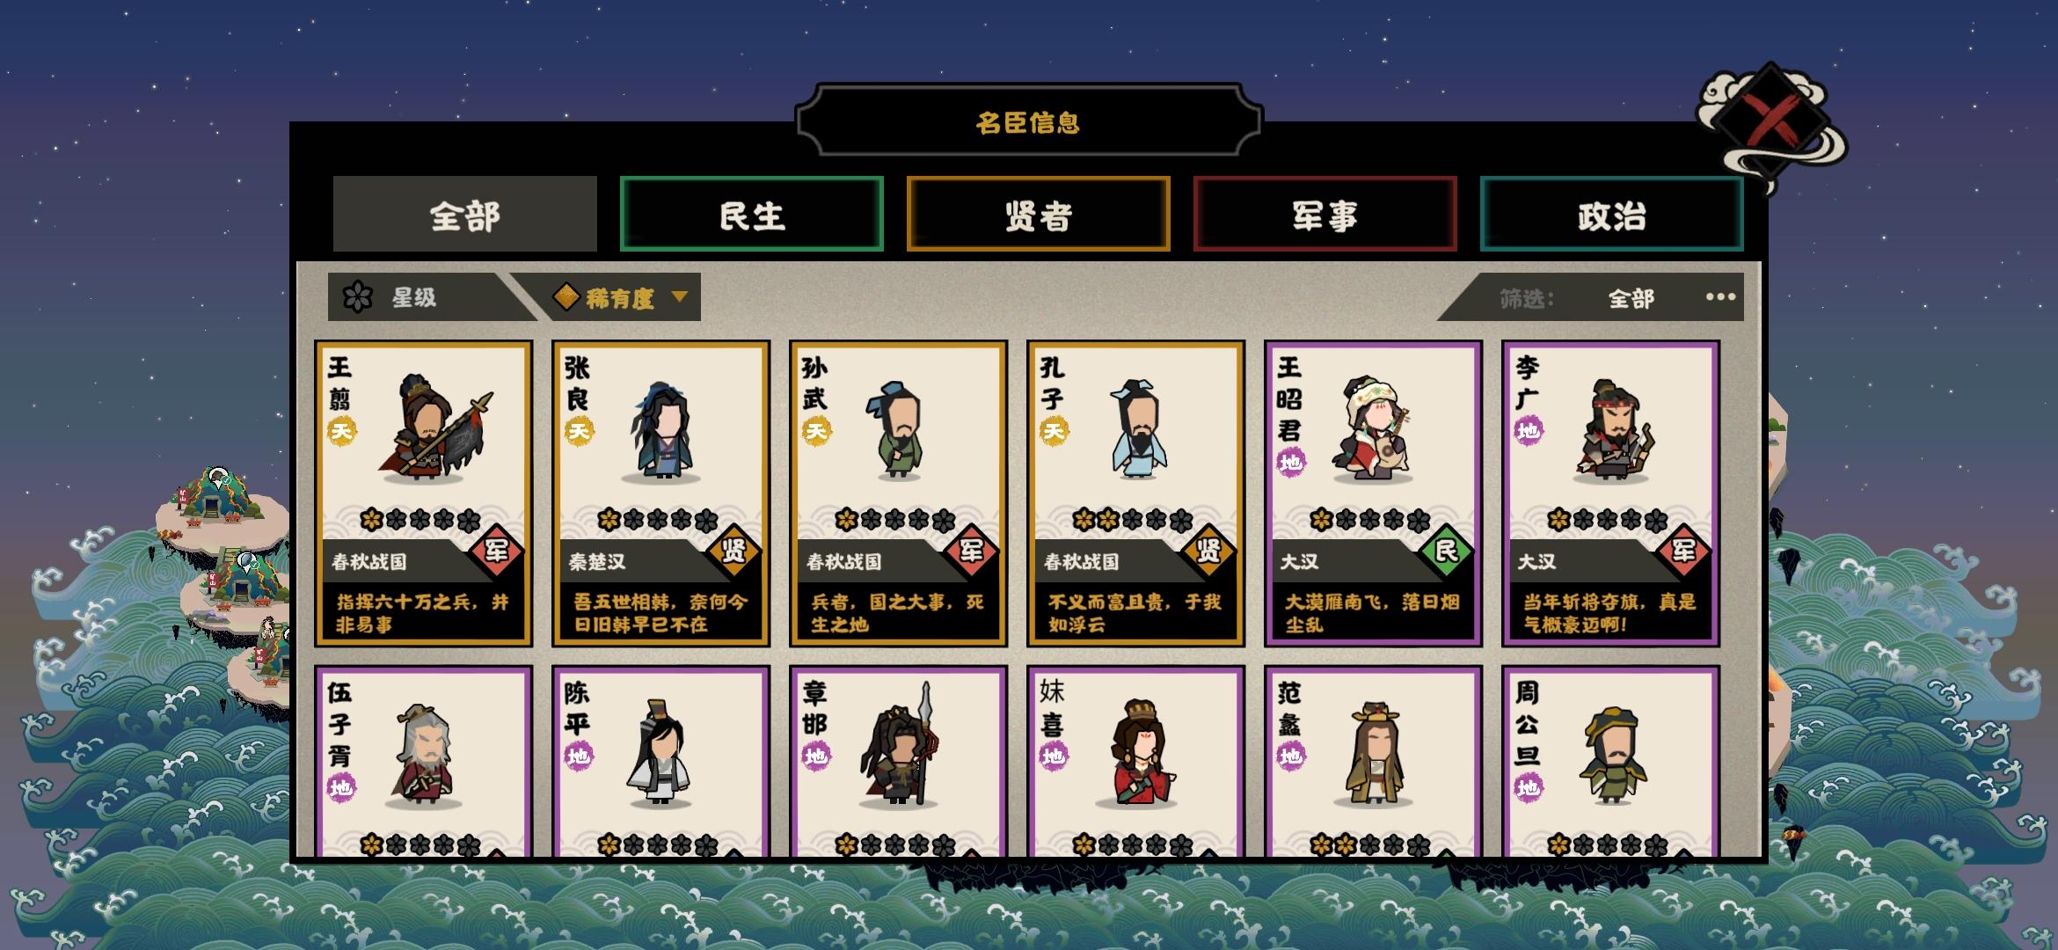Image resolution: width=2058 pixels, height=950 pixels.
Task: Click 孙武's 军 class badge
Action: (x=971, y=551)
